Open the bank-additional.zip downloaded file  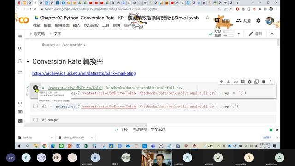click(x=71, y=138)
